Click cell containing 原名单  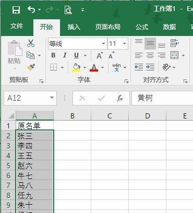[34, 125]
